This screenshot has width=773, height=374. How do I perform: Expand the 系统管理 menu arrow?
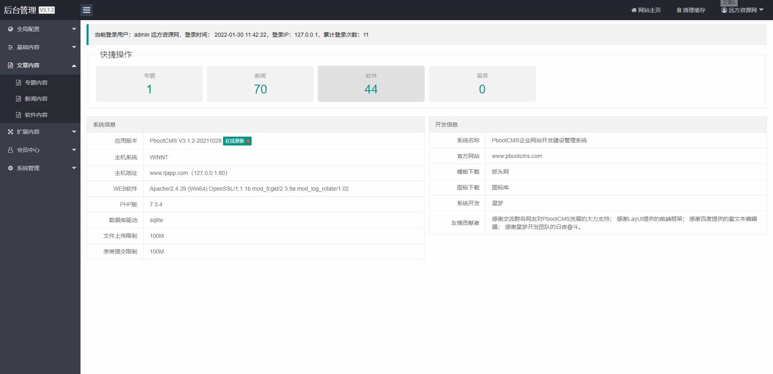pyautogui.click(x=74, y=168)
